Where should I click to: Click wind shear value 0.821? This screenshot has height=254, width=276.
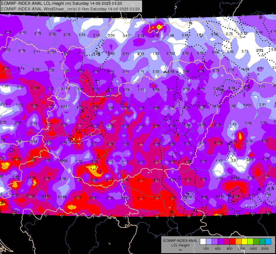click(48, 142)
